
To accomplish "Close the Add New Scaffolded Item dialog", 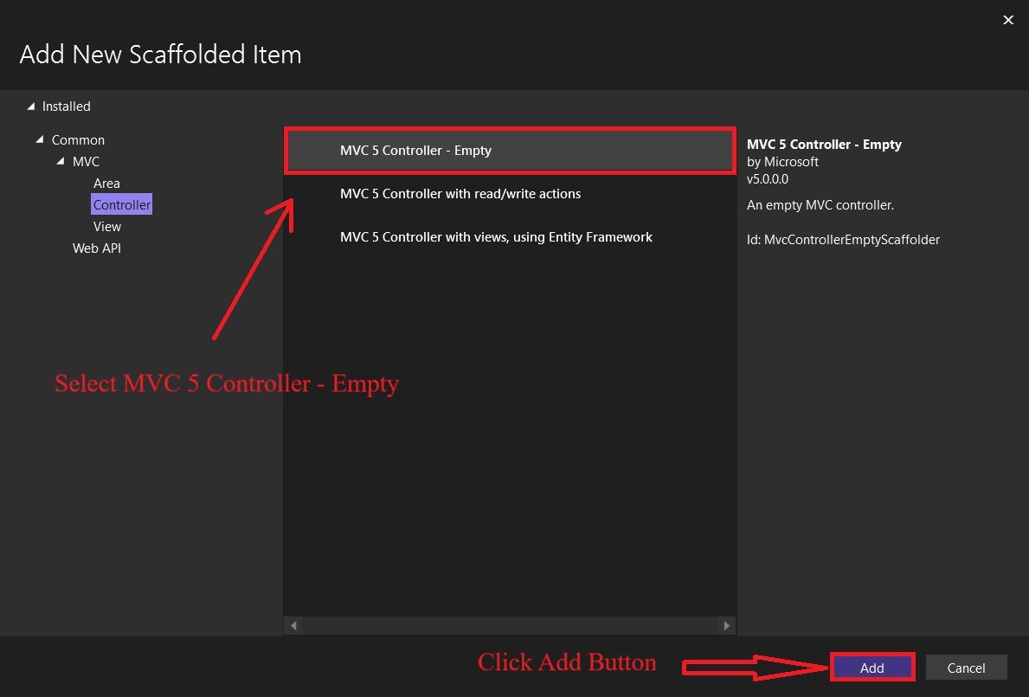I will coord(1008,20).
